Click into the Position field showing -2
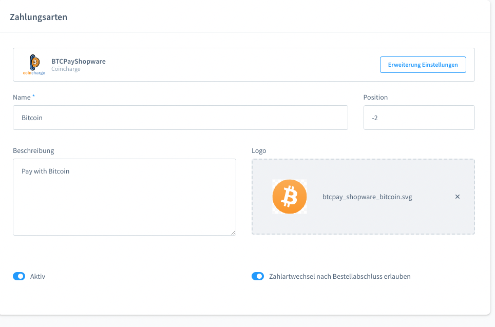The width and height of the screenshot is (495, 327). click(x=419, y=118)
